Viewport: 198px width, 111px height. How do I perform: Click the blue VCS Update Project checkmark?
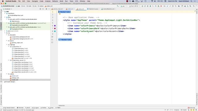click(167, 6)
